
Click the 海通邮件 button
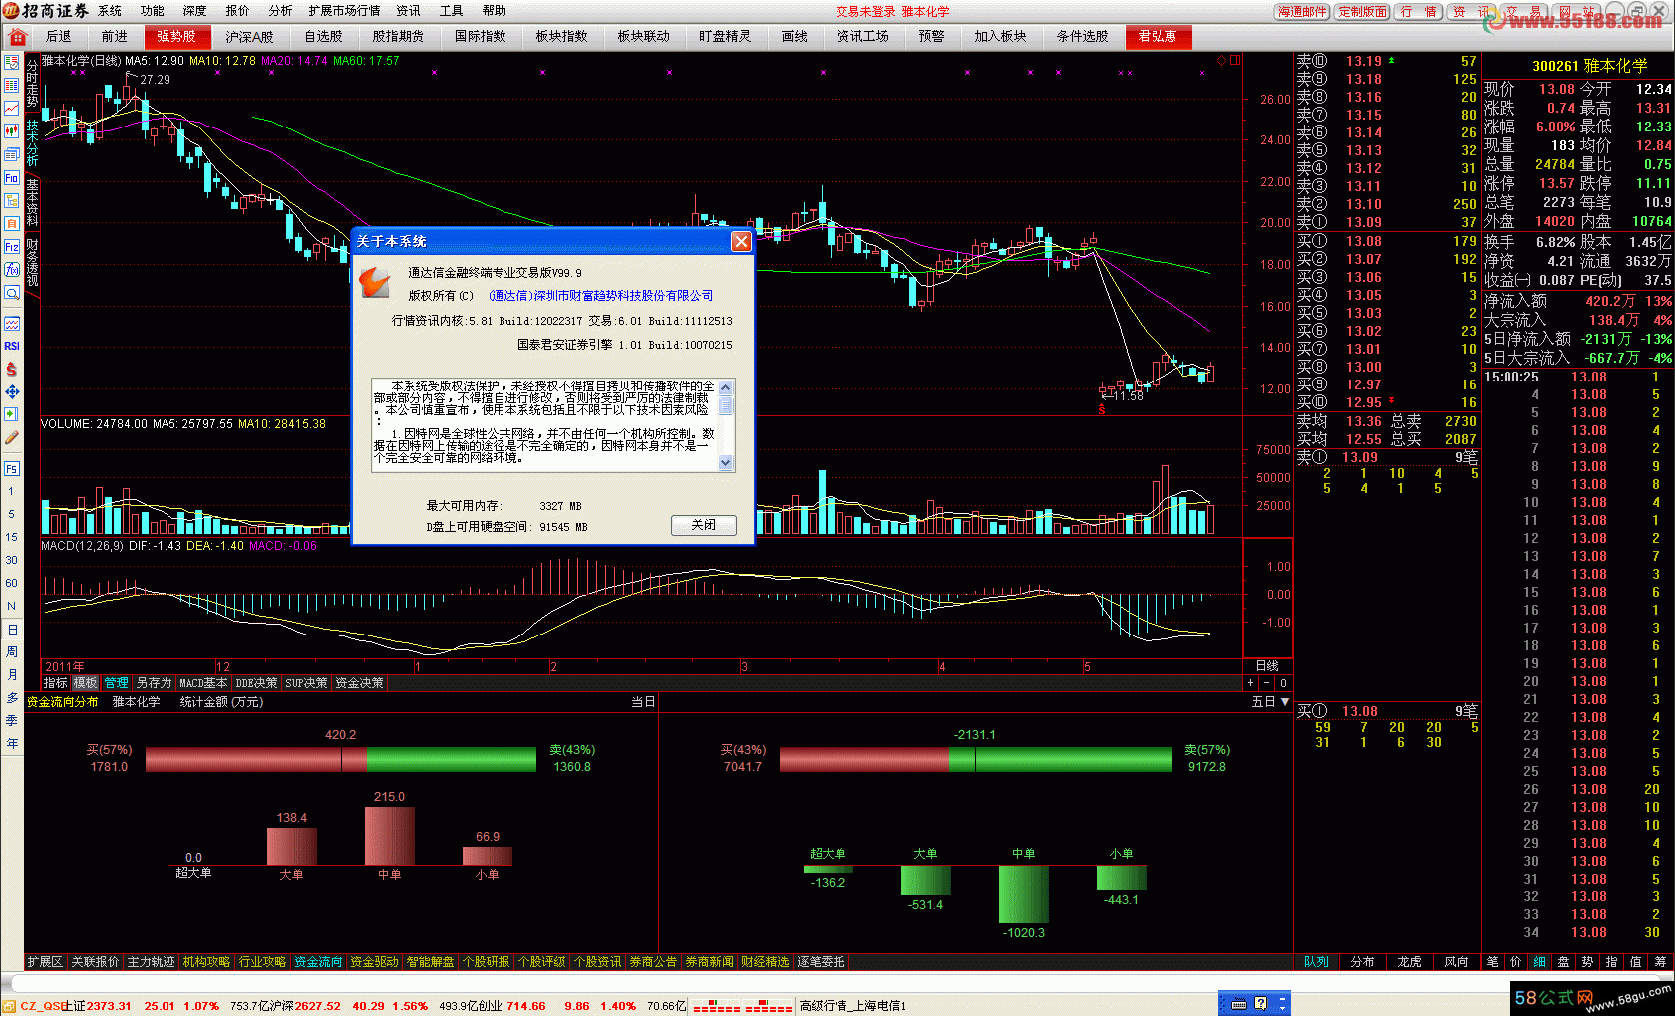coord(1302,12)
